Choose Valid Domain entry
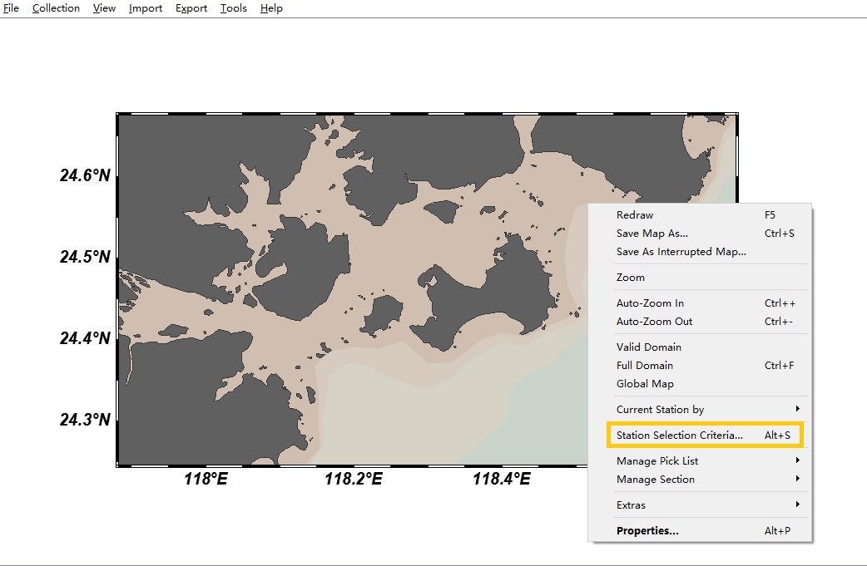867x566 pixels. [701, 347]
